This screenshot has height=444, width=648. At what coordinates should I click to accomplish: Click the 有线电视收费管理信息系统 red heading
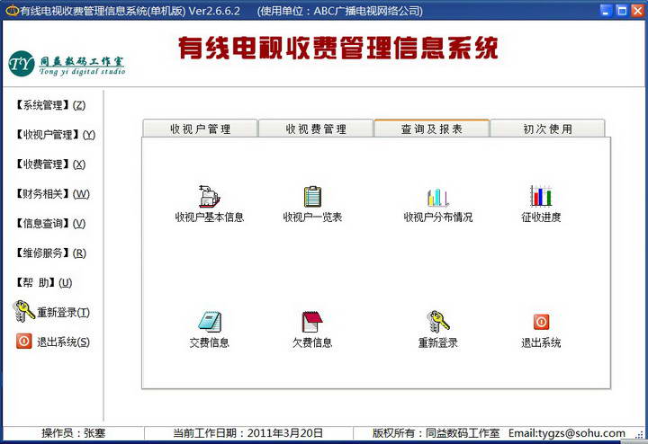338,48
